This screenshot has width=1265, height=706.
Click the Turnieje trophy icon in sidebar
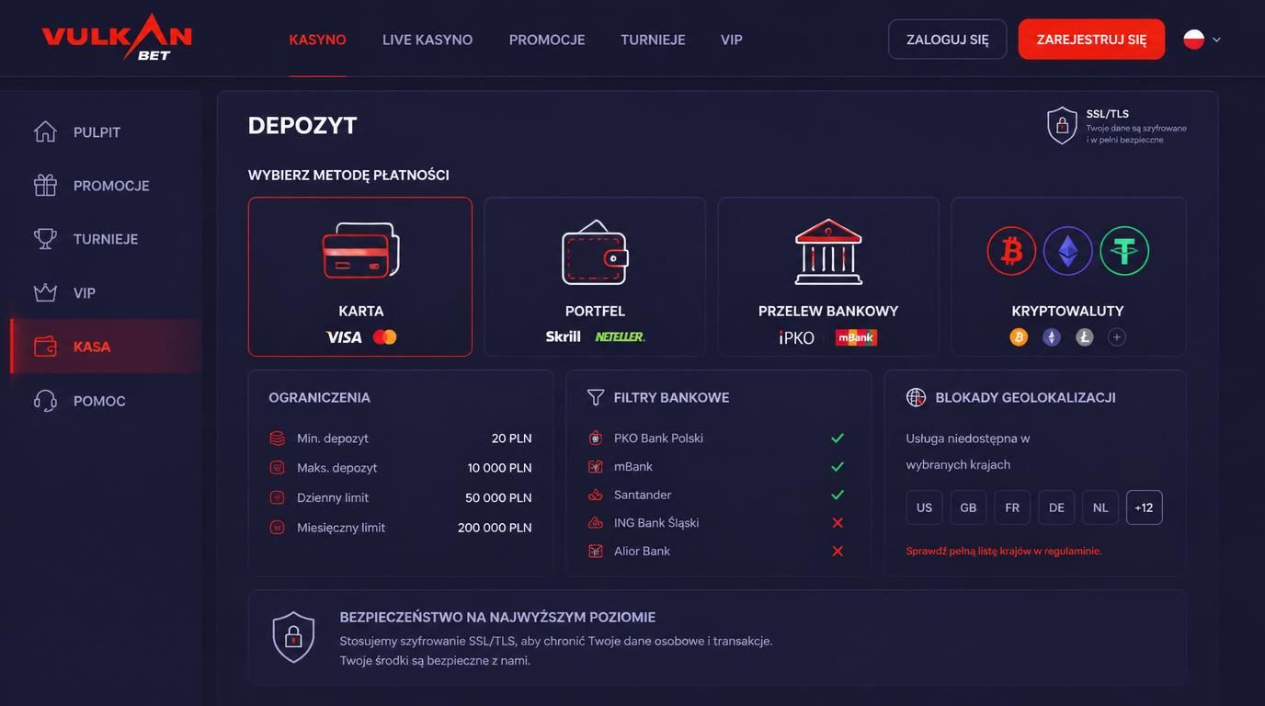point(45,238)
